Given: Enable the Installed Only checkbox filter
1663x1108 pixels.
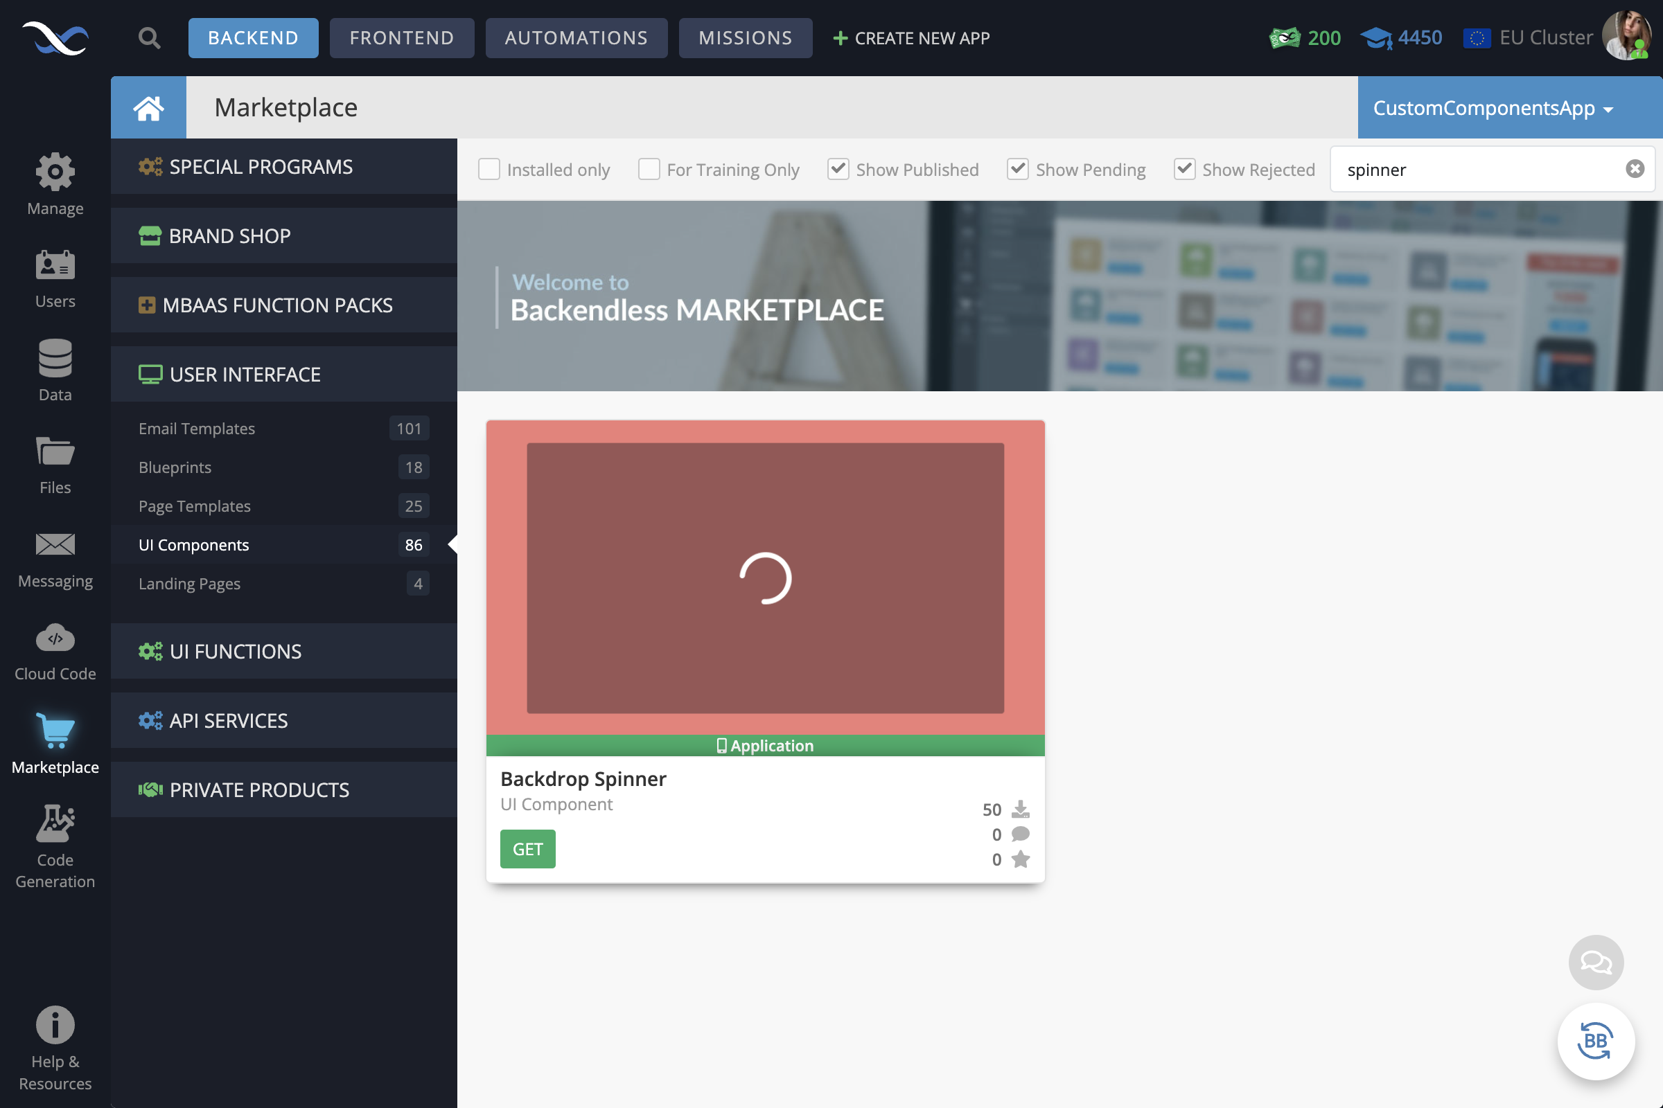Looking at the screenshot, I should pyautogui.click(x=490, y=170).
